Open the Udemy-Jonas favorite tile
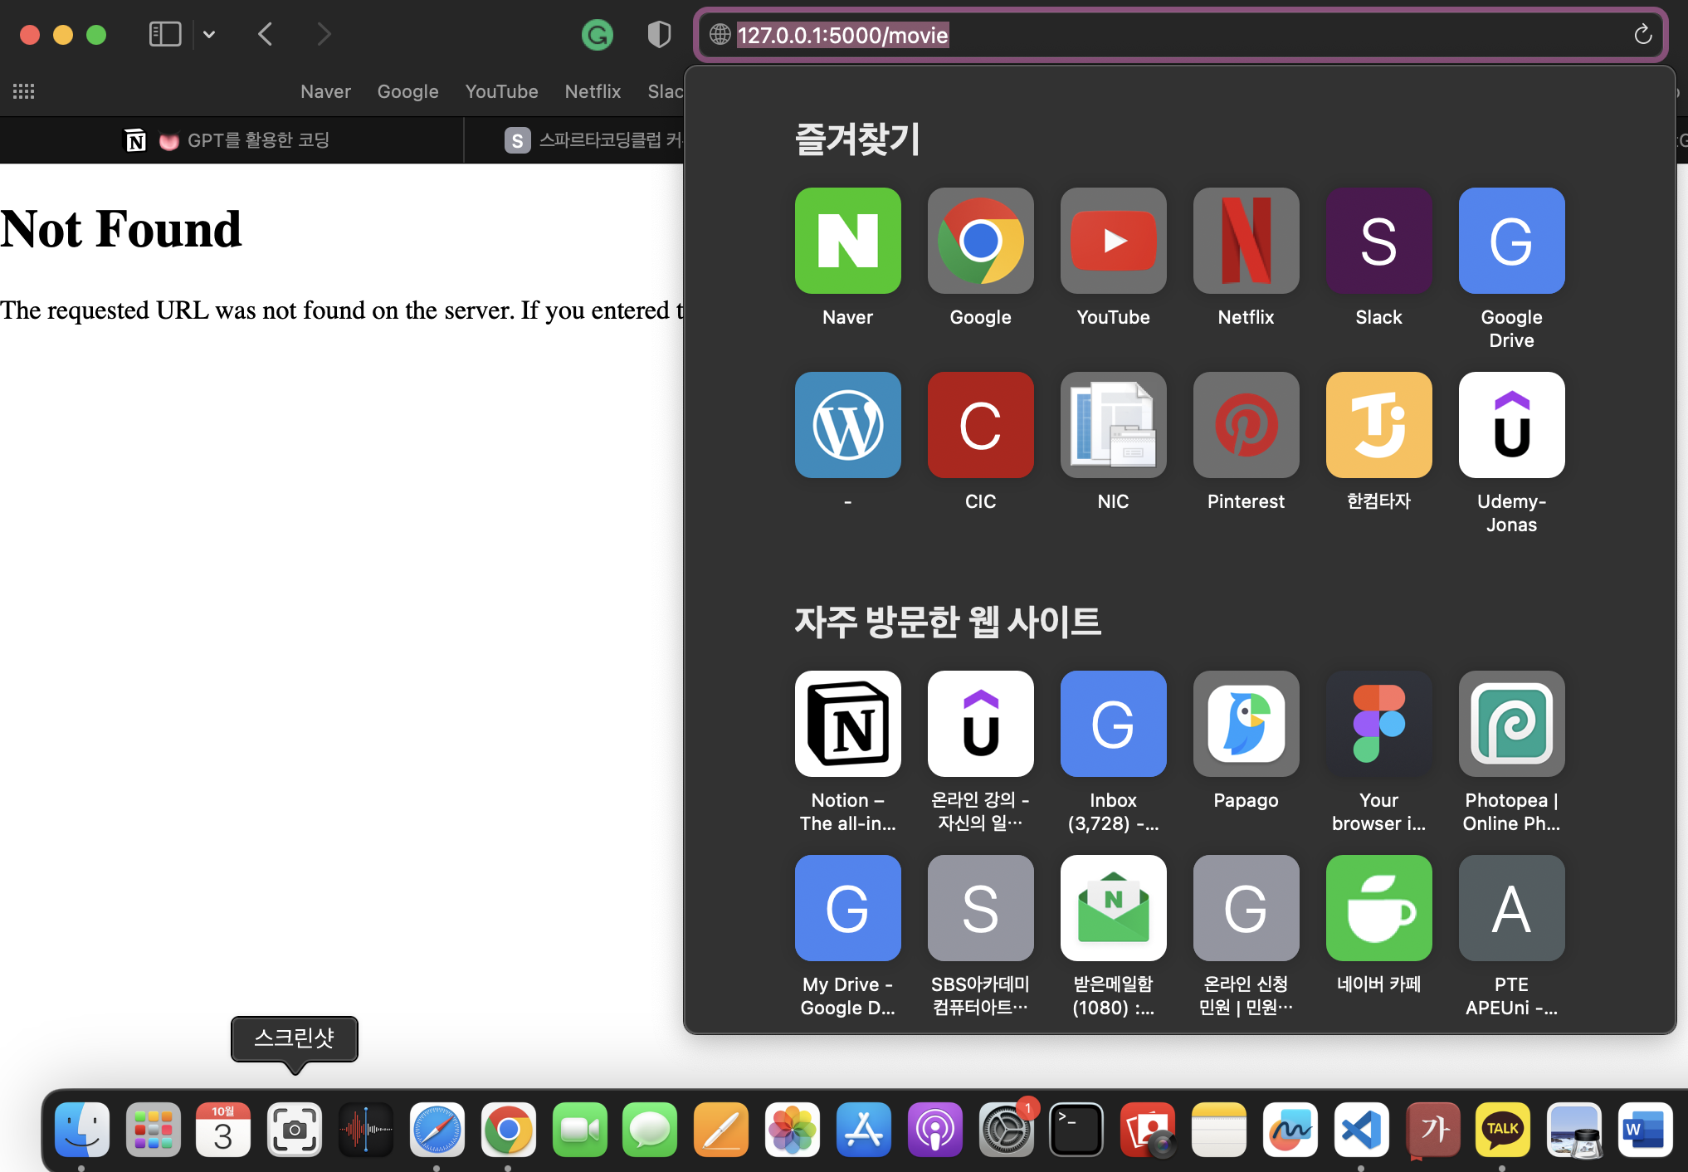The height and width of the screenshot is (1172, 1688). pos(1511,425)
